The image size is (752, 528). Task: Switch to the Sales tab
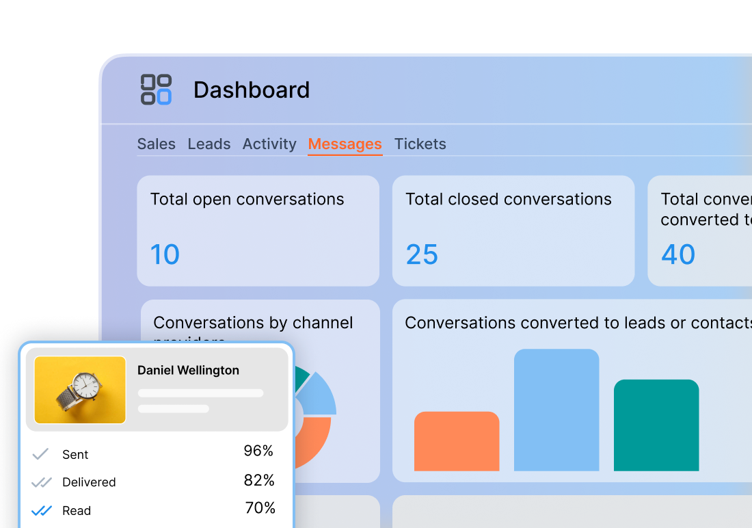(x=156, y=144)
